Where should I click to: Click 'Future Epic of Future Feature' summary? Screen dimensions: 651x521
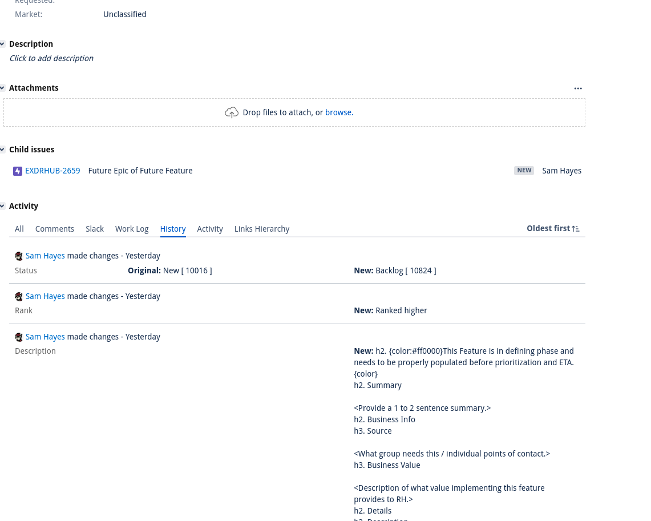(x=140, y=171)
